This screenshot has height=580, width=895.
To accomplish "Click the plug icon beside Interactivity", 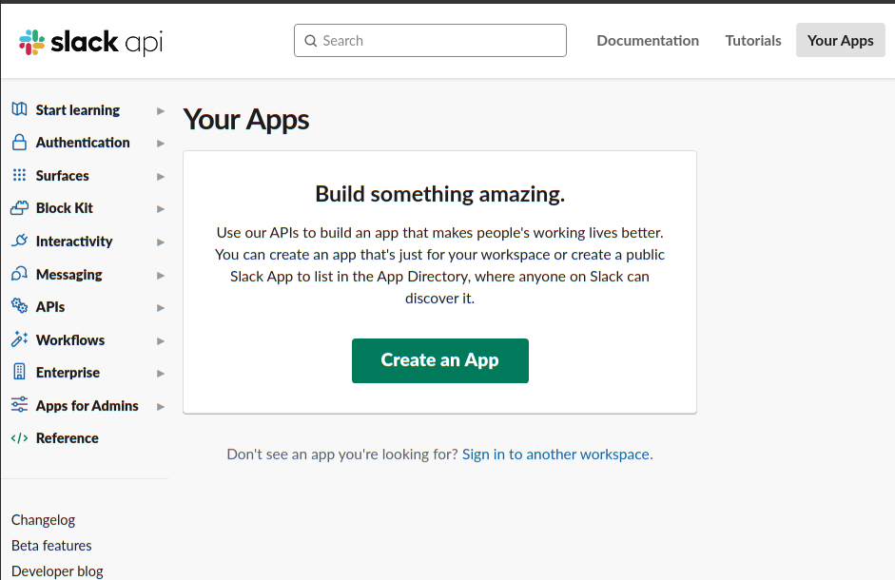I will click(x=19, y=242).
